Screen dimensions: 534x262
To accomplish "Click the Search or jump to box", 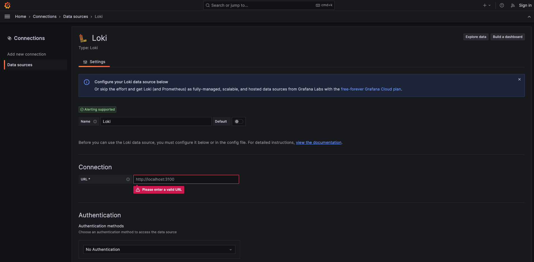I will pyautogui.click(x=269, y=5).
